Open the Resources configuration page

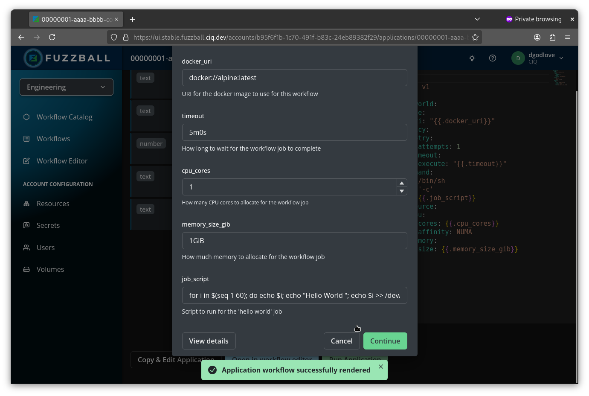(x=53, y=204)
